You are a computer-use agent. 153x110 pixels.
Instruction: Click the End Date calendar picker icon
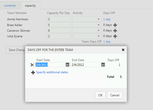pyautogui.click(x=103, y=65)
